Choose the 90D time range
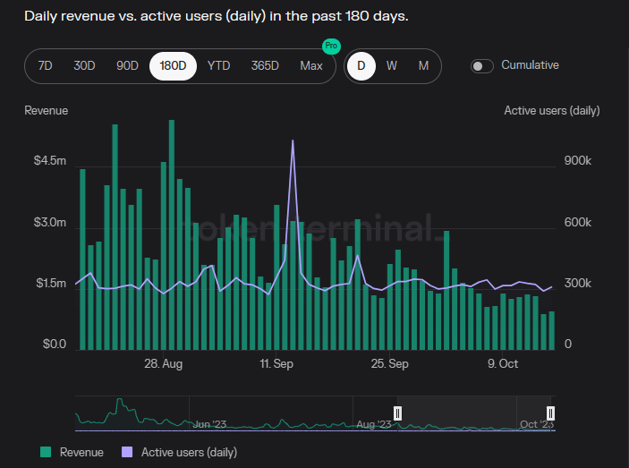This screenshot has height=468, width=629. click(x=128, y=65)
